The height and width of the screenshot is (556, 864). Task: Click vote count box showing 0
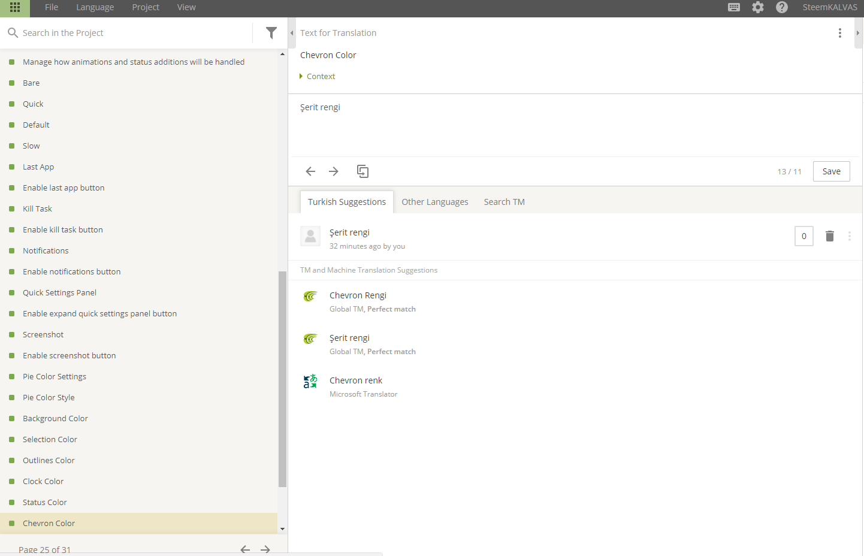pyautogui.click(x=804, y=236)
